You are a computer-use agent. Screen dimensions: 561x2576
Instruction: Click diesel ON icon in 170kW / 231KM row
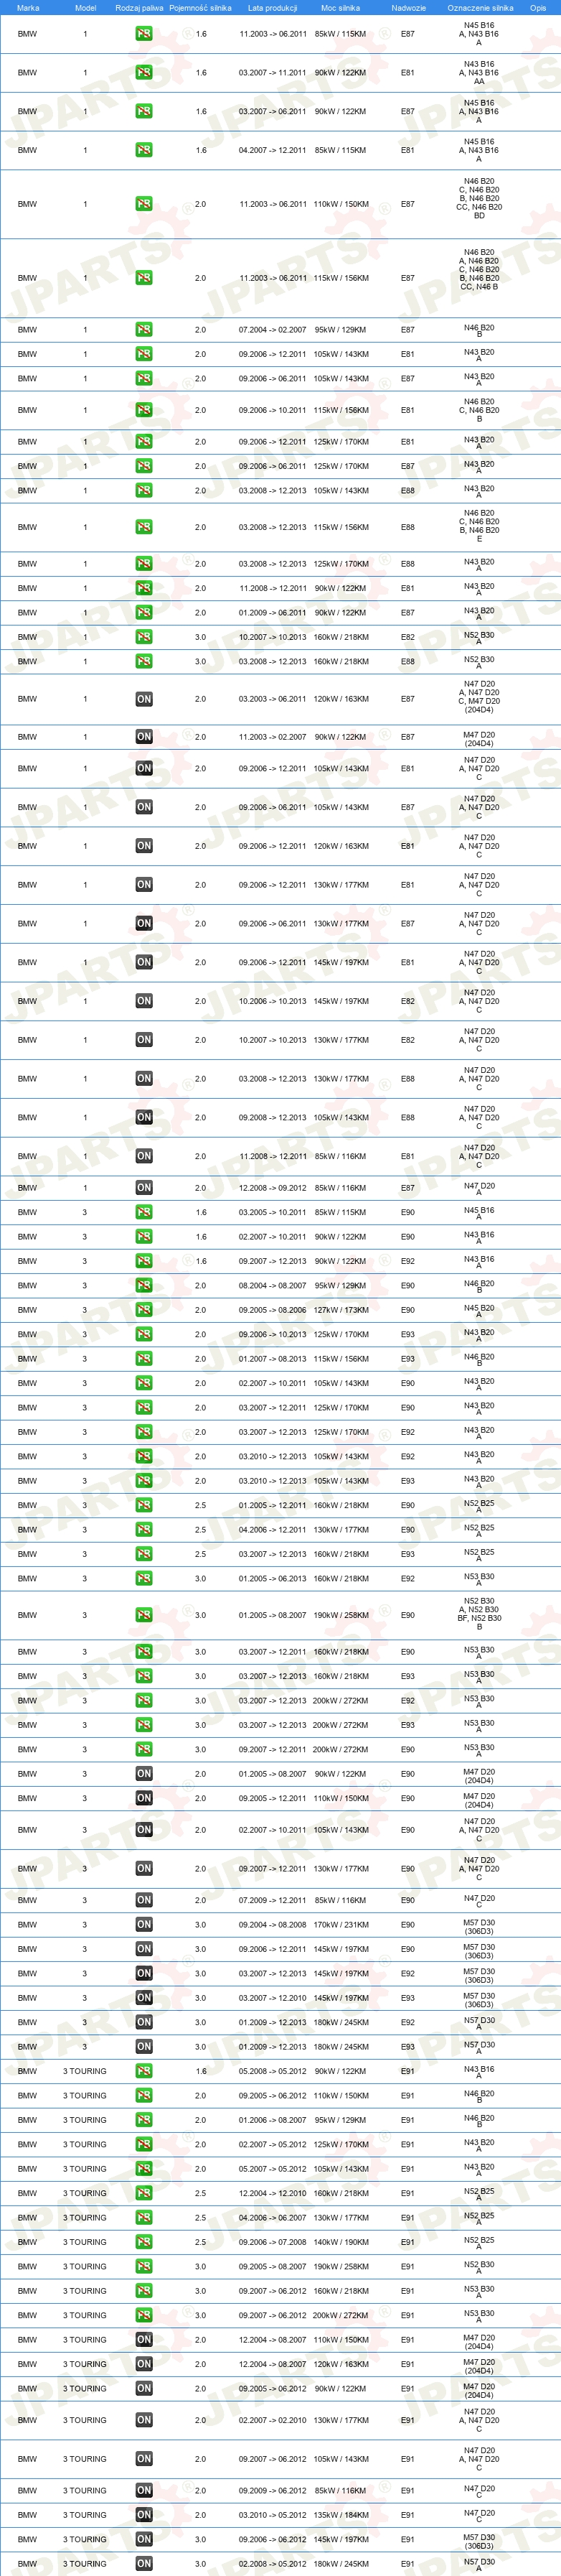(143, 1924)
